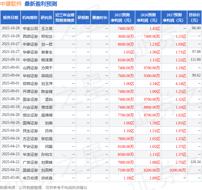Select the 申万宏源 institution cell
The height and width of the screenshot is (190, 202).
[30, 178]
